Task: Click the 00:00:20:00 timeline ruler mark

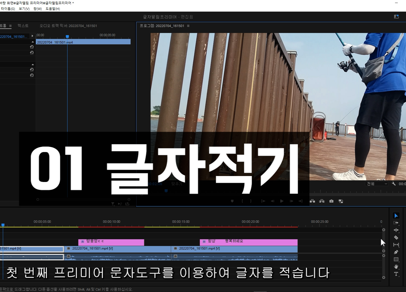Action: point(250,221)
